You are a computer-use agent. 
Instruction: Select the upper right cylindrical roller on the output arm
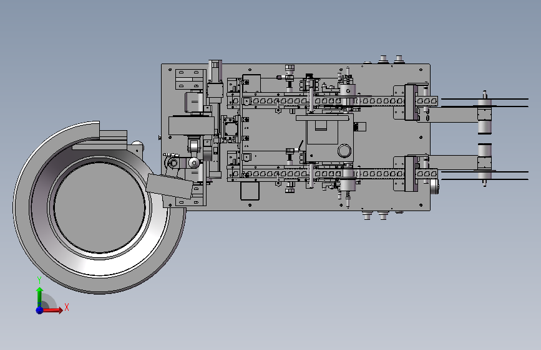tap(484, 116)
